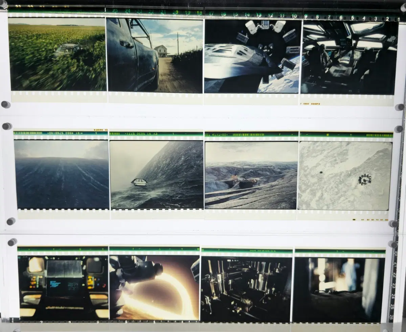Image resolution: width=406 pixels, height=332 pixels.
Task: Open the frame showing truck door and farmhouse
Action: tap(155, 55)
